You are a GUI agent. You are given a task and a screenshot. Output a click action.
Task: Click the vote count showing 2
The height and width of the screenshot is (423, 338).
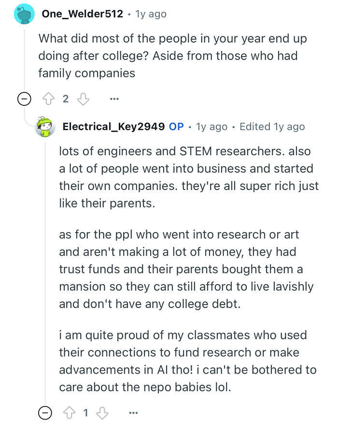coord(66,98)
